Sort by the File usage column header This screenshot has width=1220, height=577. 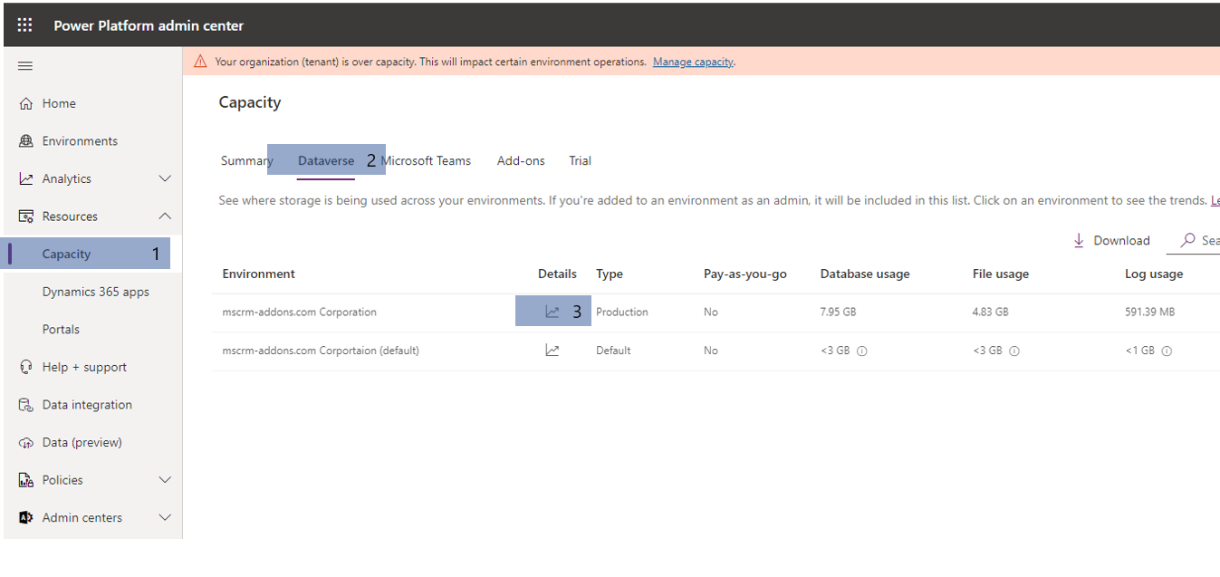coord(1001,274)
